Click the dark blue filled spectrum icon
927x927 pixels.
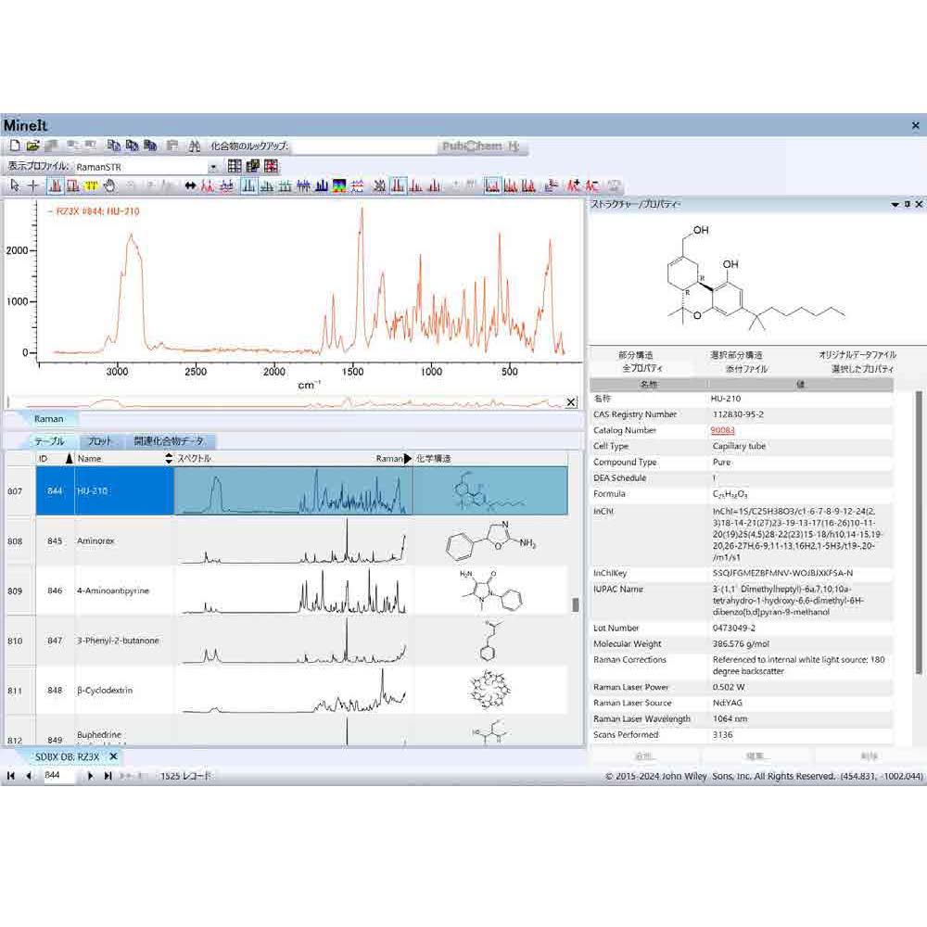coord(321,186)
